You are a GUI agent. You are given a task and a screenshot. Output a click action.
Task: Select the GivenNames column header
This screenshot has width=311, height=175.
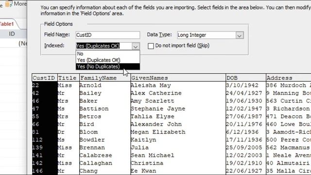(178, 78)
